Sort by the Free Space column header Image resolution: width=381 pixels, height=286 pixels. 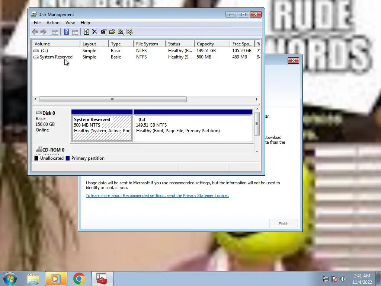pyautogui.click(x=242, y=44)
